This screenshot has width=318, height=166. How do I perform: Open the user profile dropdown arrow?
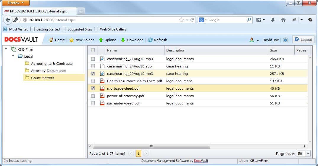click(x=258, y=40)
